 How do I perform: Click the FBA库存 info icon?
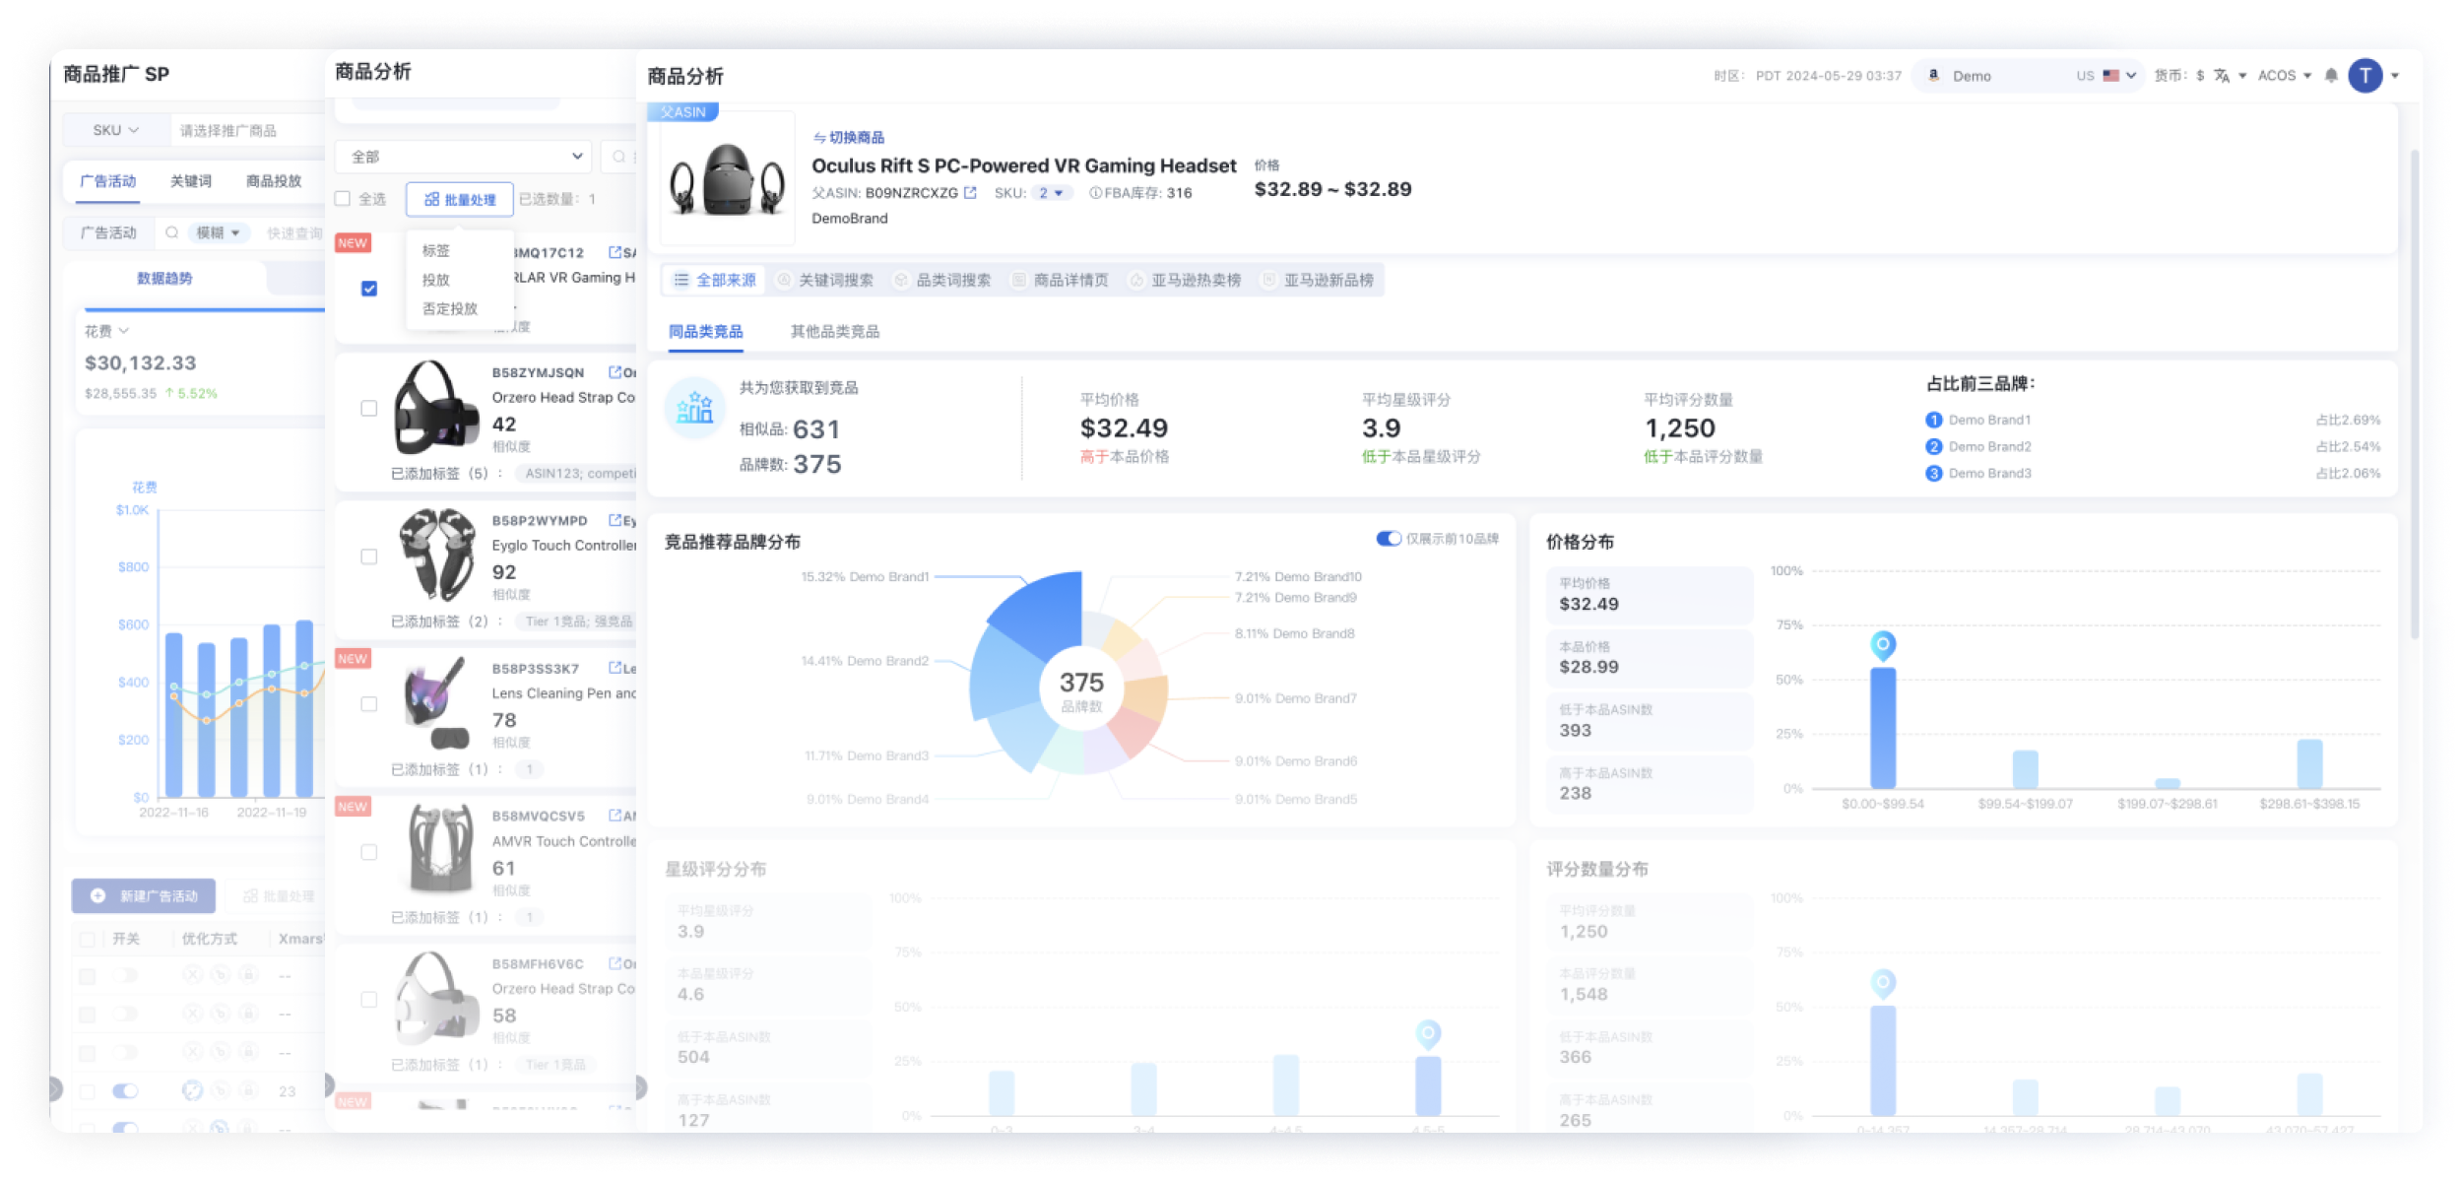click(1094, 193)
